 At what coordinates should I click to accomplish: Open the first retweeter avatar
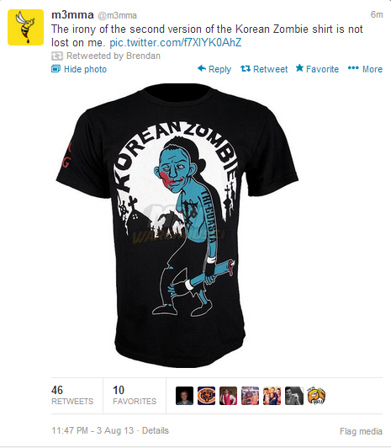(184, 396)
